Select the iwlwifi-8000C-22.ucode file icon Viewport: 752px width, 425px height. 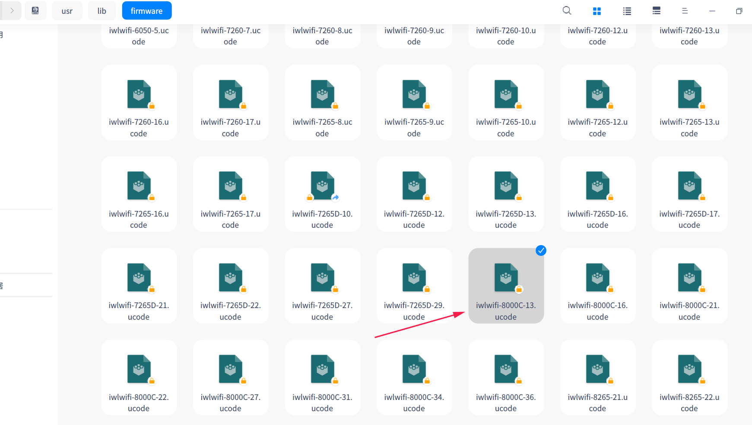(x=139, y=369)
